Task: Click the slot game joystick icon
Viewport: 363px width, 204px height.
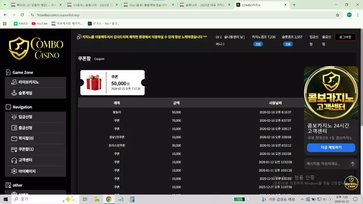Action: click(x=14, y=93)
